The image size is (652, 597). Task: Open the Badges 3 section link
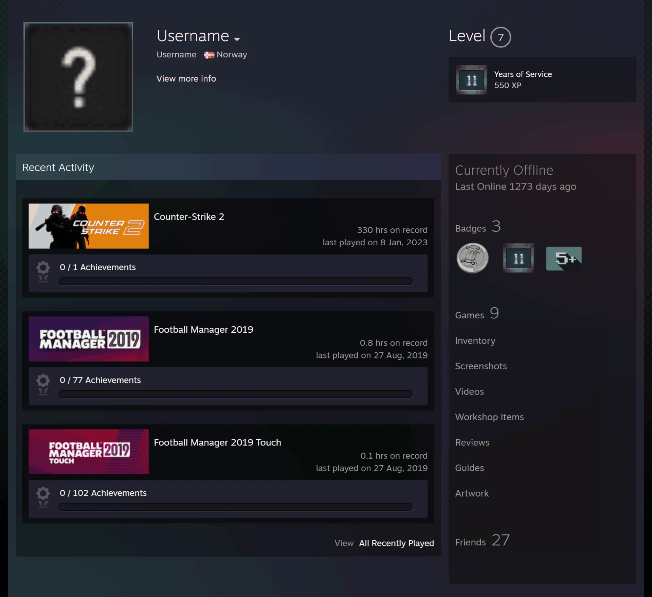[478, 227]
